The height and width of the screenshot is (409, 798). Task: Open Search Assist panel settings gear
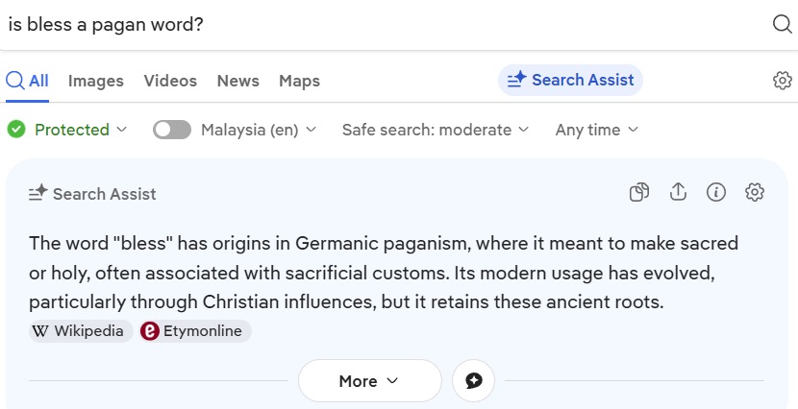(755, 193)
